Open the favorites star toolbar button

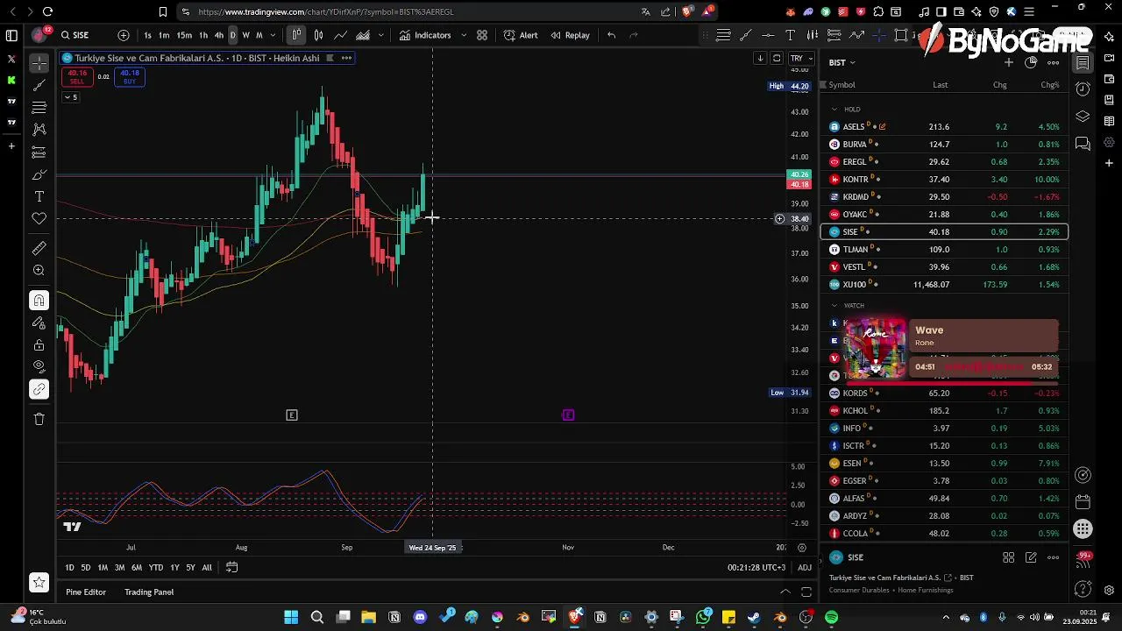click(x=39, y=582)
